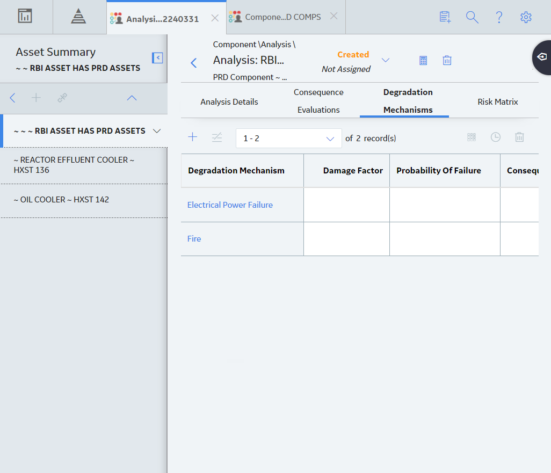Activate the Analysi...2240331 page tab
Screen dimensions: 551x473
coord(162,19)
